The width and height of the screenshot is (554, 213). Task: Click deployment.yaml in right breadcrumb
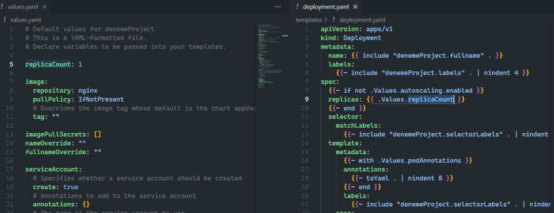(x=362, y=20)
